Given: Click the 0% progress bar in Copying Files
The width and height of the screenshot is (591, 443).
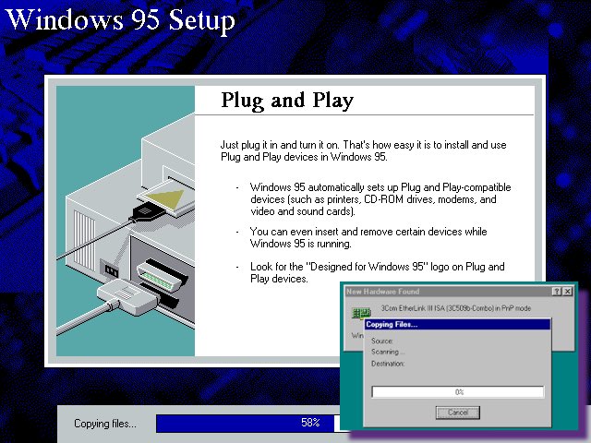Looking at the screenshot, I should [x=458, y=391].
